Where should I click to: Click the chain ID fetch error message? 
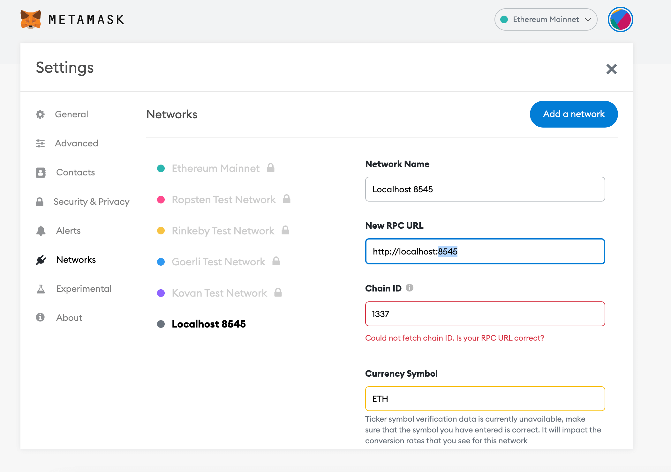[x=455, y=338]
